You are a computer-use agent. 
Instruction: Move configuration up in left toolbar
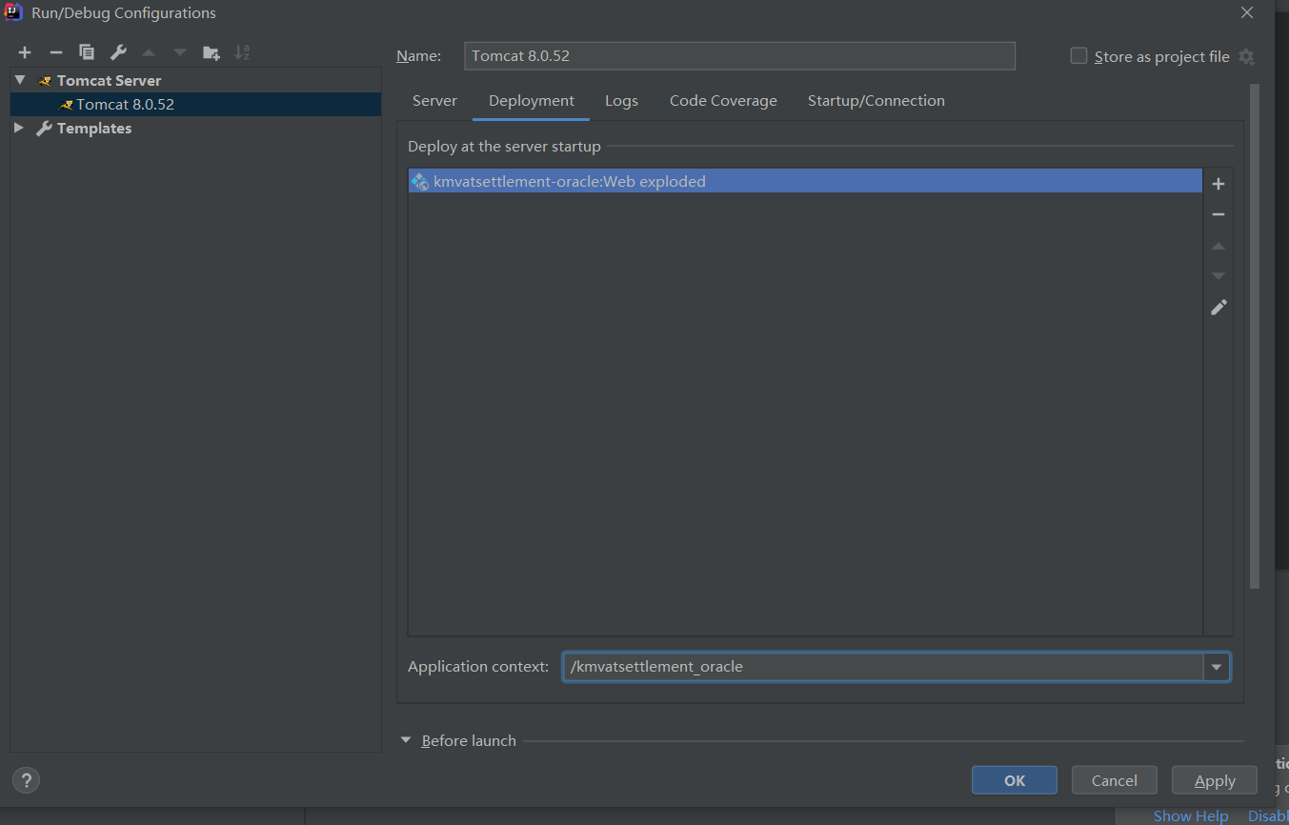(x=149, y=52)
